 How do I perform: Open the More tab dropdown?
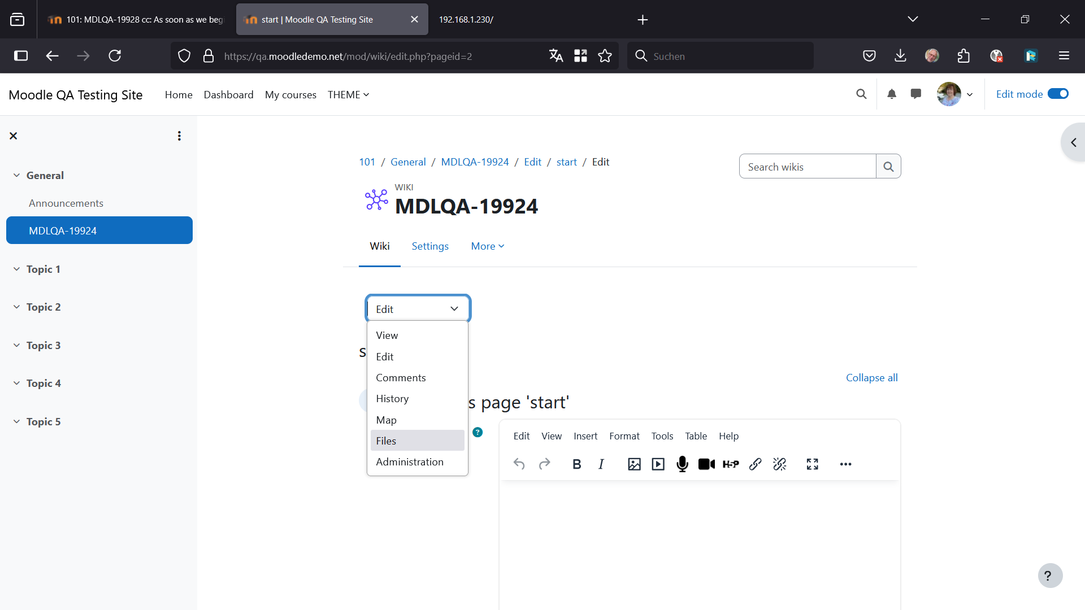point(488,246)
